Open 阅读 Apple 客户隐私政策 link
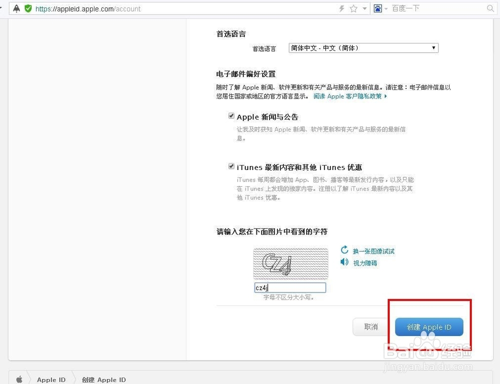This screenshot has height=384, width=500. 350,96
